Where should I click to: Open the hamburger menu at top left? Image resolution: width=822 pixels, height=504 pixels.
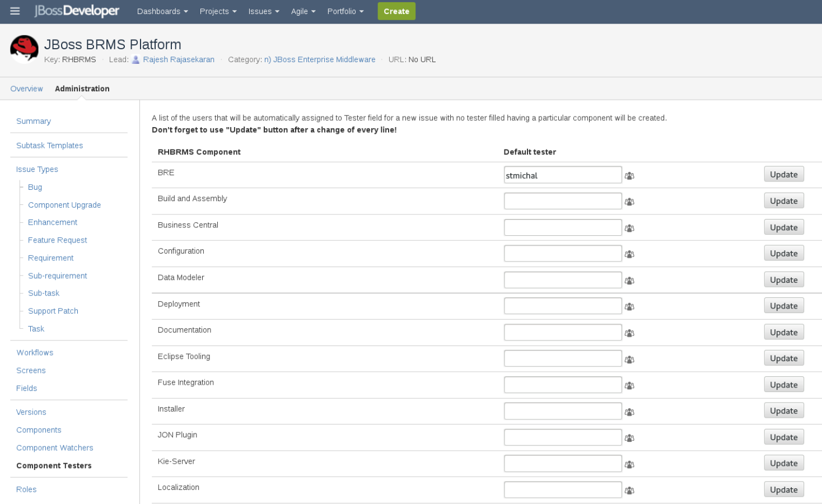(x=15, y=11)
